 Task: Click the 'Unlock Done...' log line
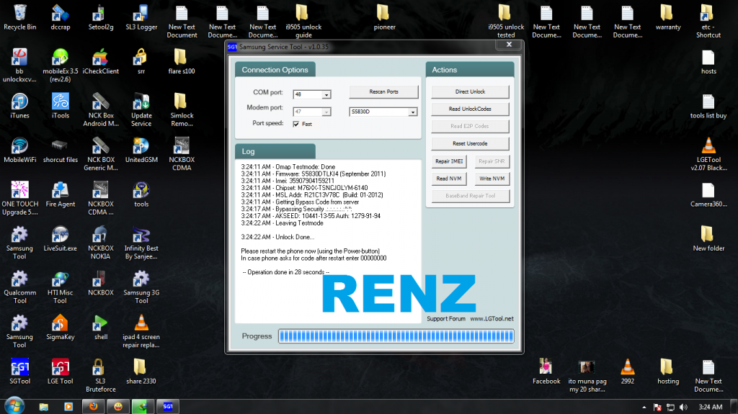coord(277,237)
